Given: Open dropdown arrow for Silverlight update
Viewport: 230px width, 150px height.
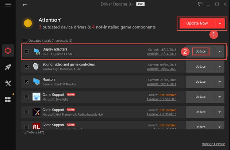Looking at the screenshot, I should tap(220, 97).
